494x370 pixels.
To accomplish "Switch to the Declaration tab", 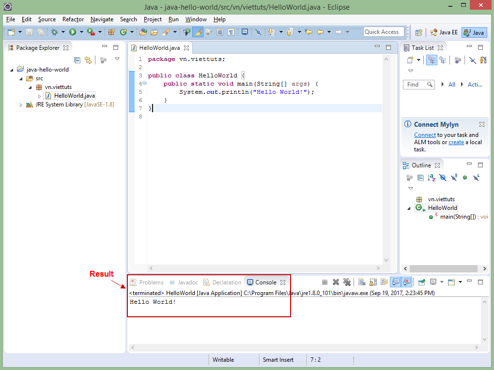I will coord(222,282).
